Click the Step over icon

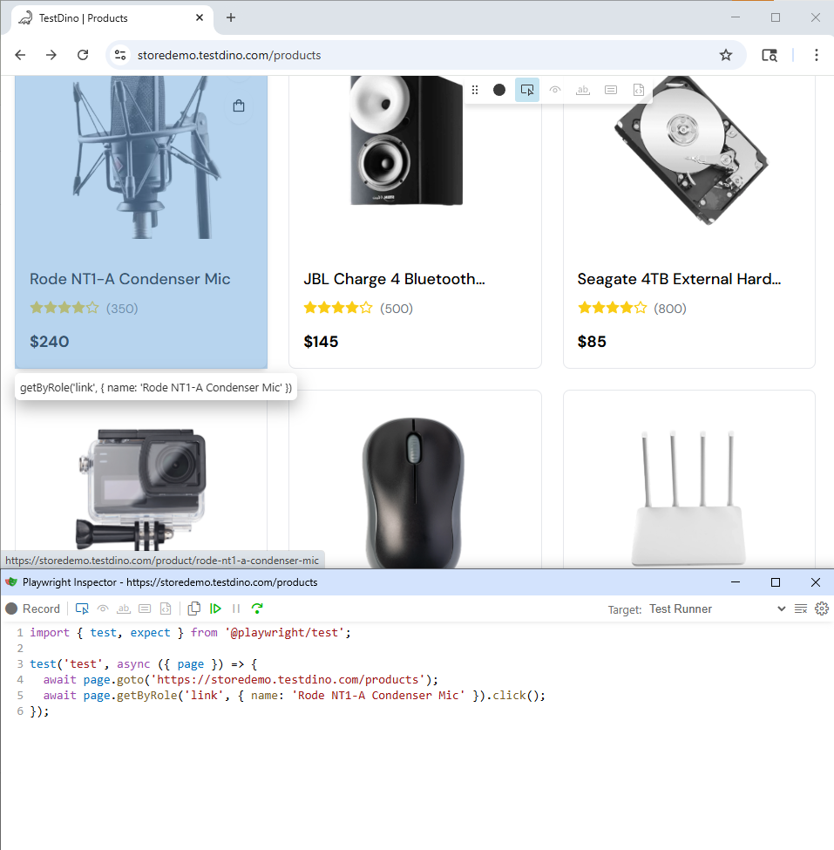click(257, 609)
